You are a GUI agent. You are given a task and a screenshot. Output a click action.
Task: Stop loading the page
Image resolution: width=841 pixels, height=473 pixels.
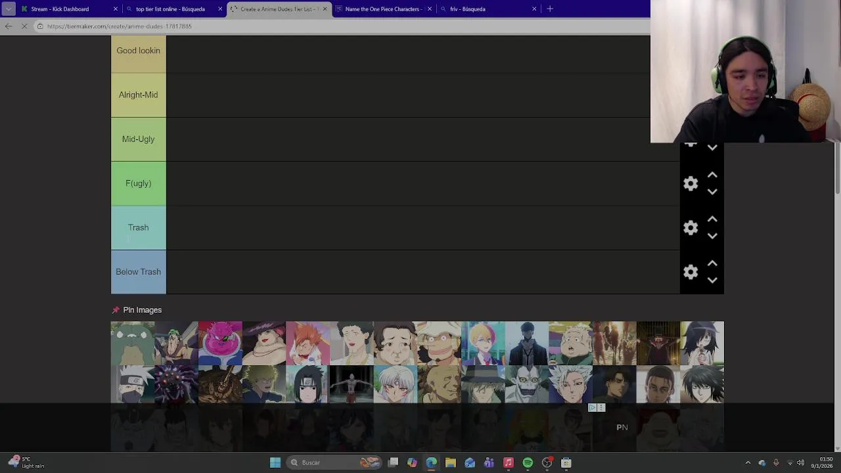pos(24,26)
